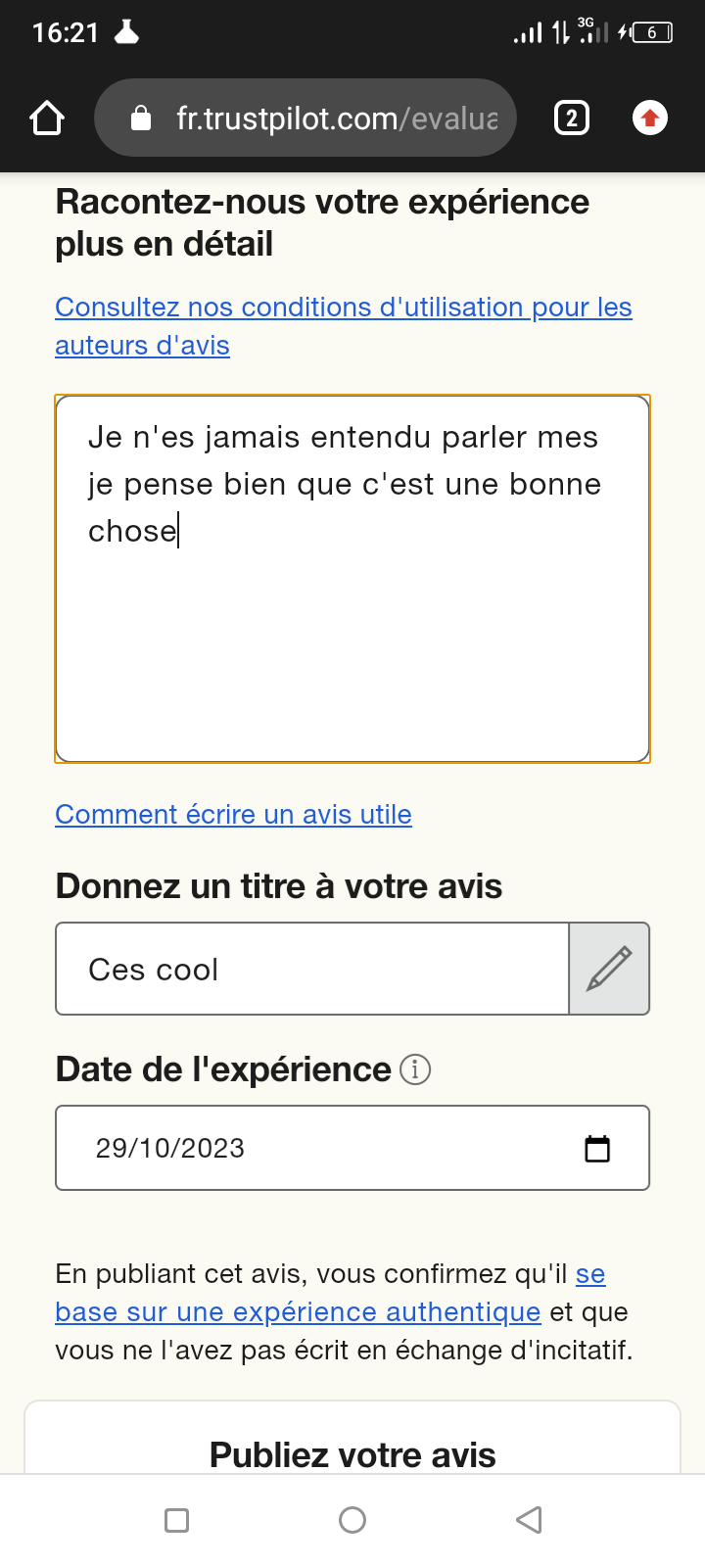Click the pencil edit icon beside title

pyautogui.click(x=609, y=969)
